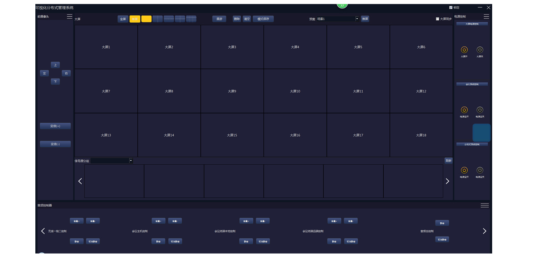The width and height of the screenshot is (536, 258).
Task: Turn off distributed system 电源全关 power icon
Action: pos(480,170)
